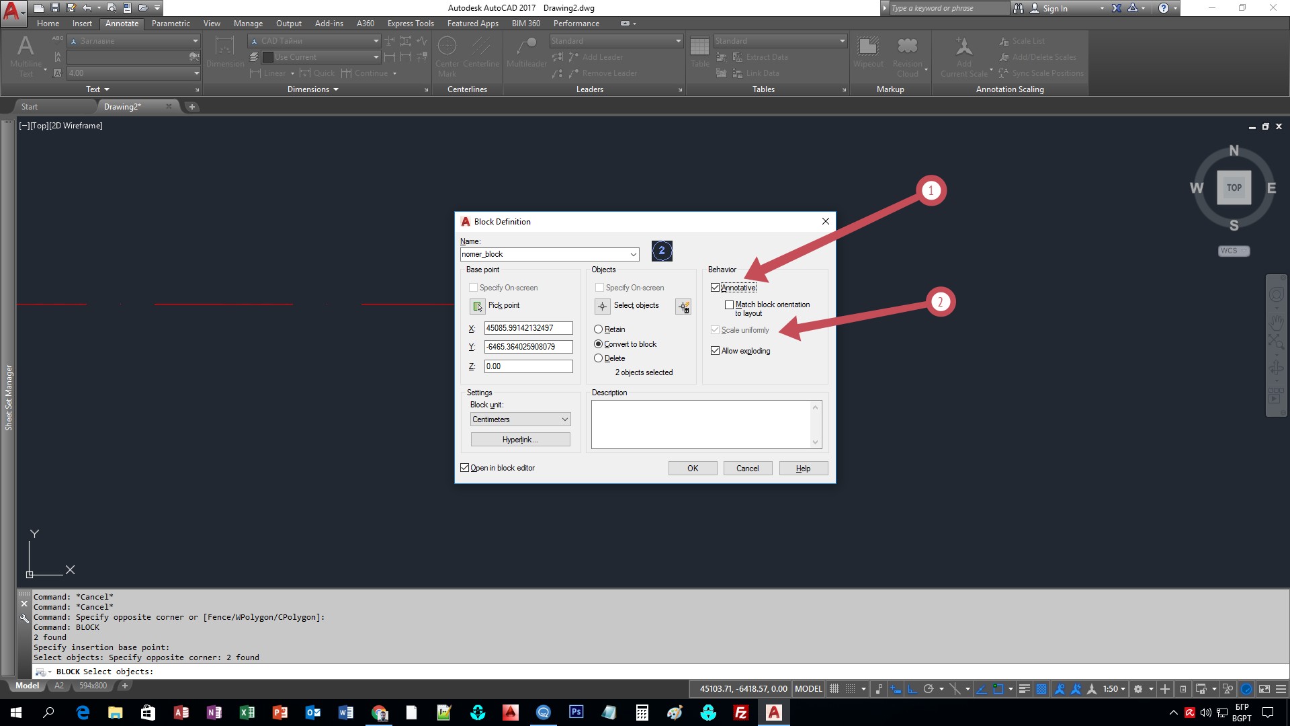The image size is (1290, 726).
Task: Disable Allow exploding
Action: pos(716,350)
